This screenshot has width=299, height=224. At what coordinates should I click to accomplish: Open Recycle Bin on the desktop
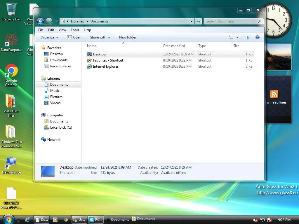tap(11, 12)
